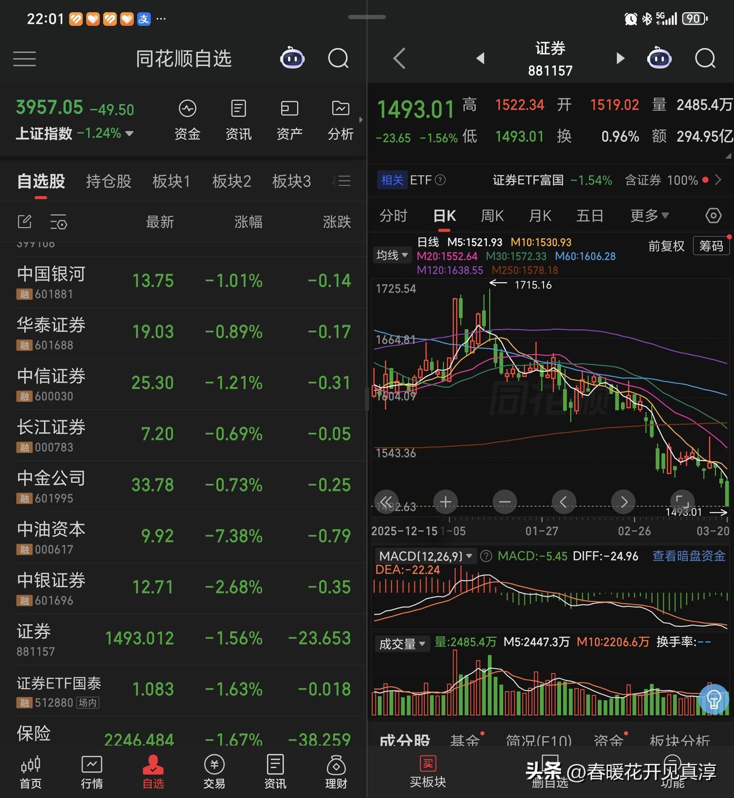Zoom out the K-line chart with minus
The image size is (734, 798).
coord(505,502)
